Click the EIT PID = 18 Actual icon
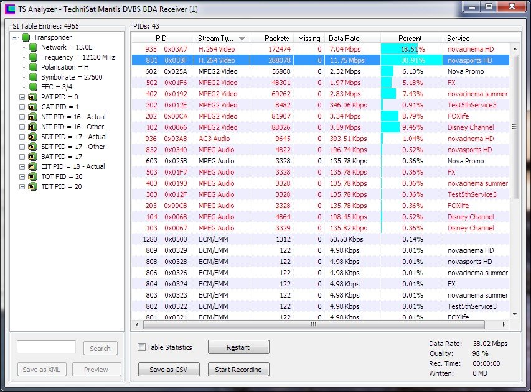This screenshot has width=531, height=392. (32, 166)
